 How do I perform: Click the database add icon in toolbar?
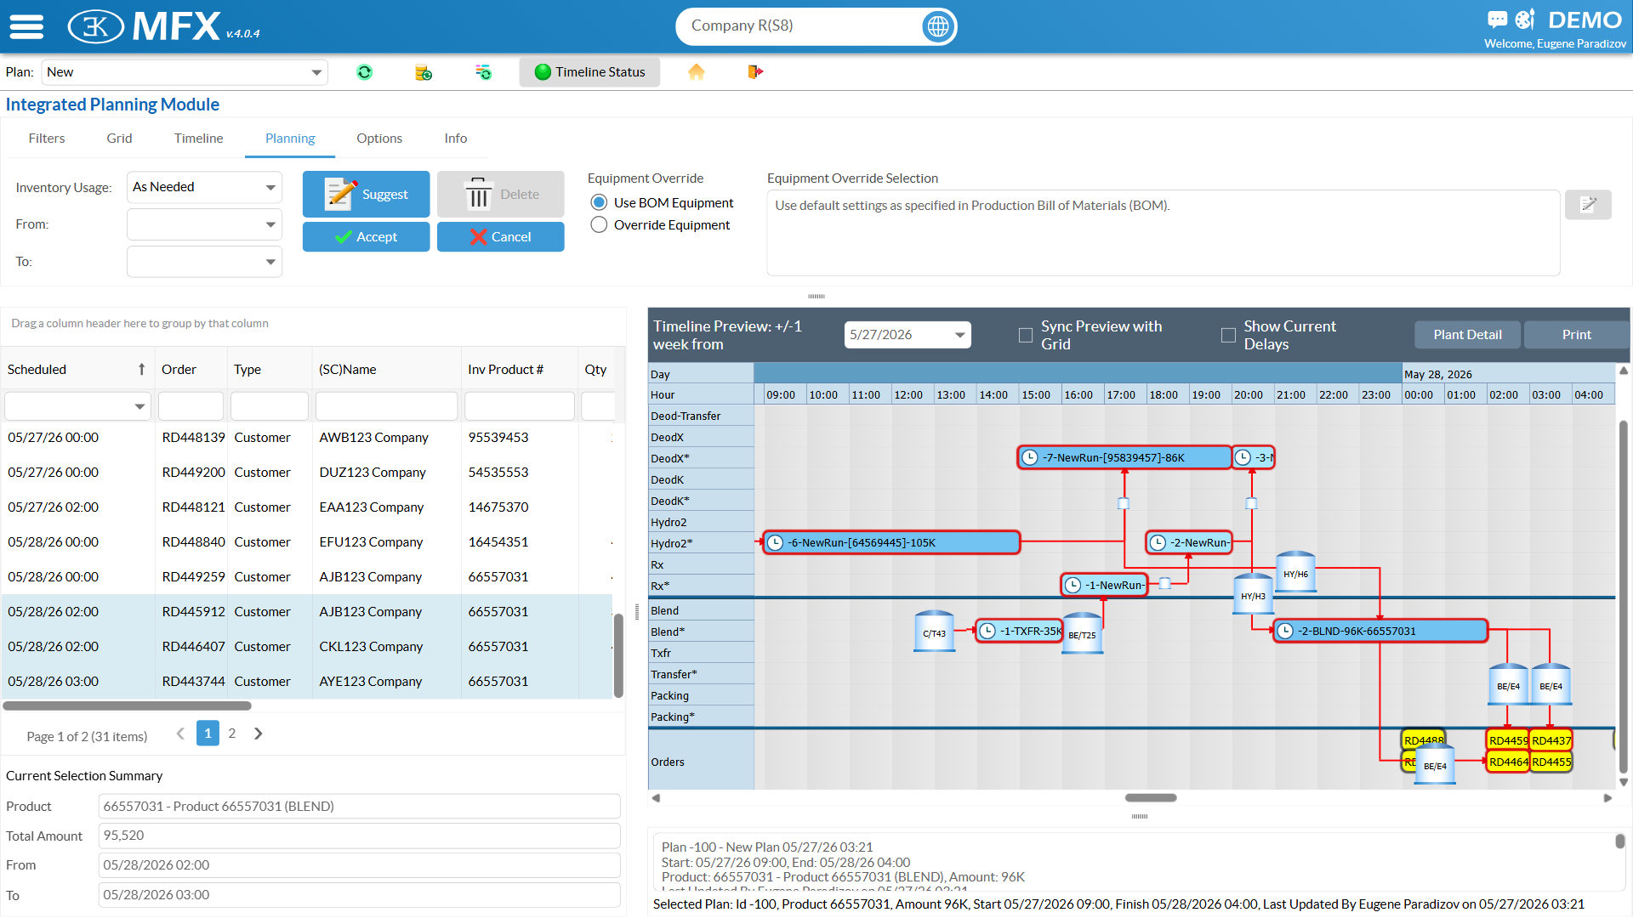coord(423,72)
